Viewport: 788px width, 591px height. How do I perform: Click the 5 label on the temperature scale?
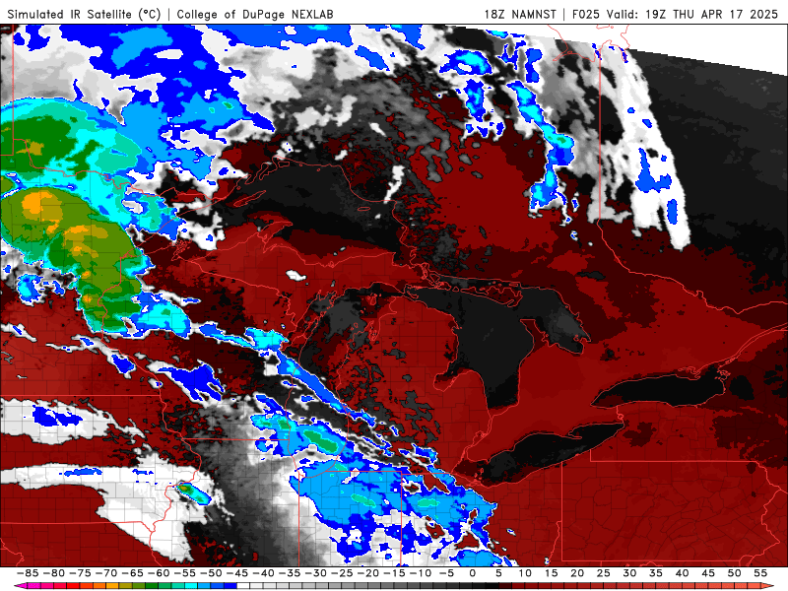(x=498, y=573)
